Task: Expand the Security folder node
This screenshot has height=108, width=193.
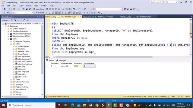Action: (11, 94)
